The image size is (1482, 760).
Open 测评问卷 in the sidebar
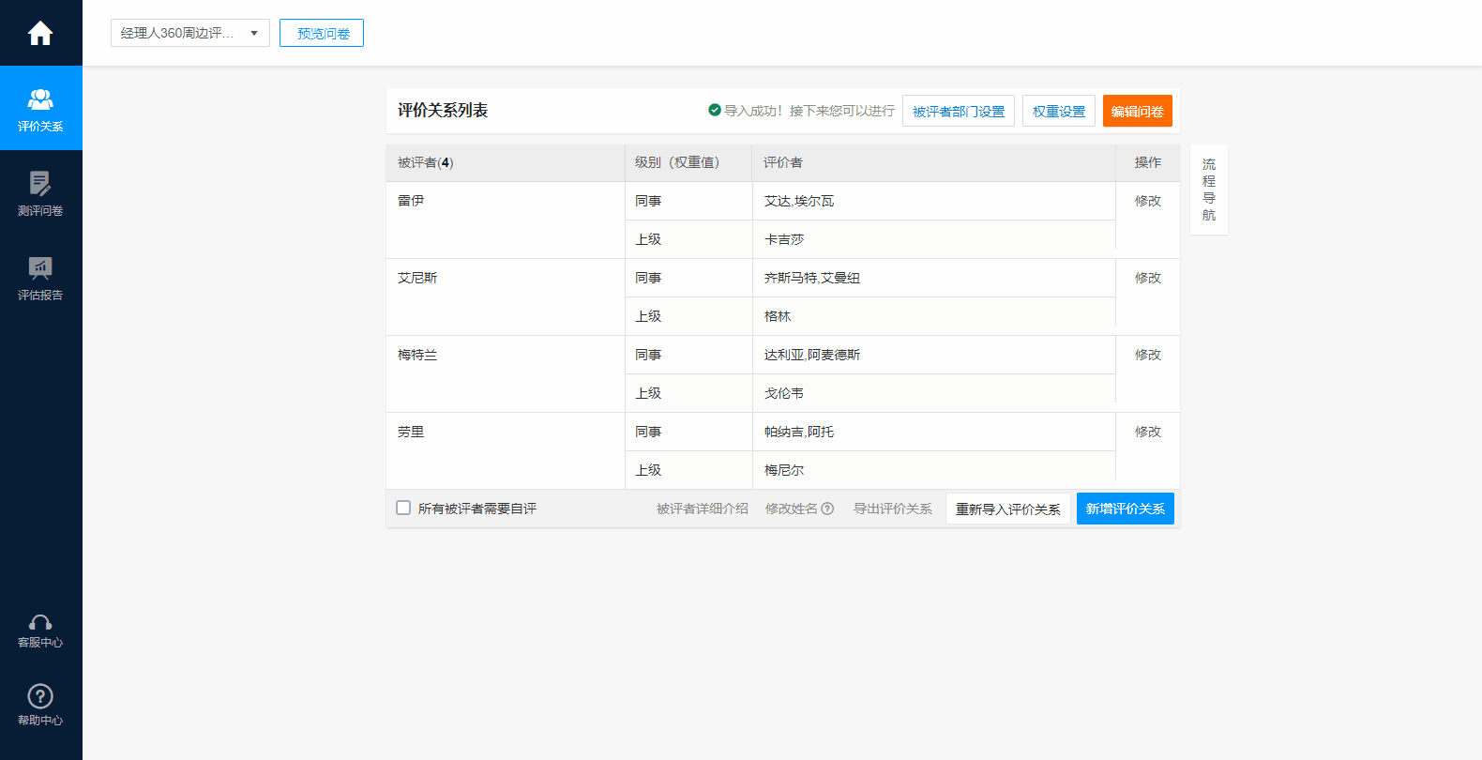[x=40, y=193]
